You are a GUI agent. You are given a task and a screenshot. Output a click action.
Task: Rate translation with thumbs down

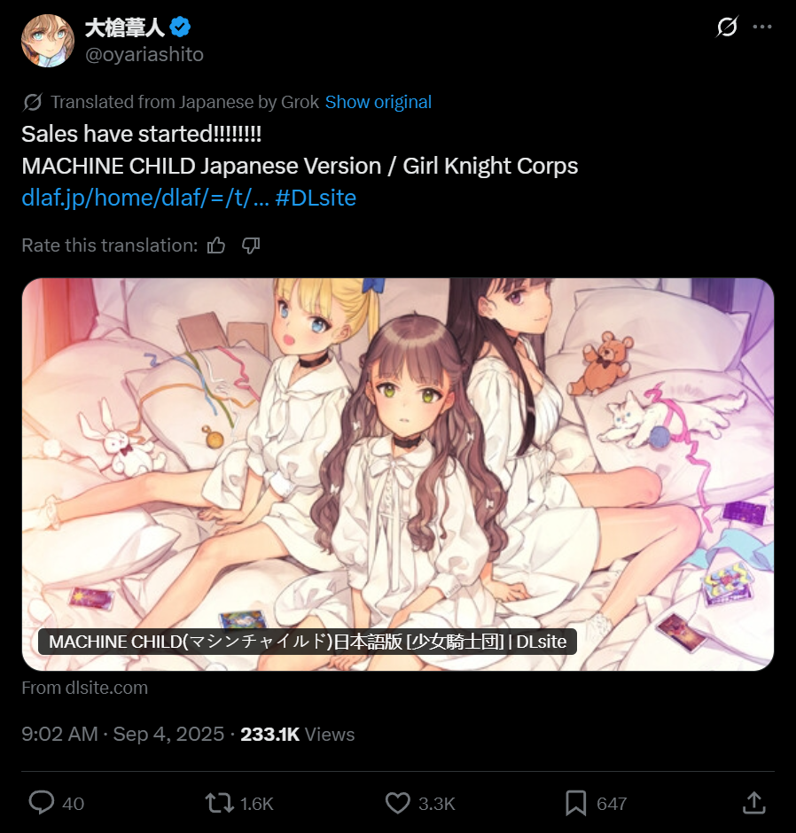pyautogui.click(x=251, y=245)
